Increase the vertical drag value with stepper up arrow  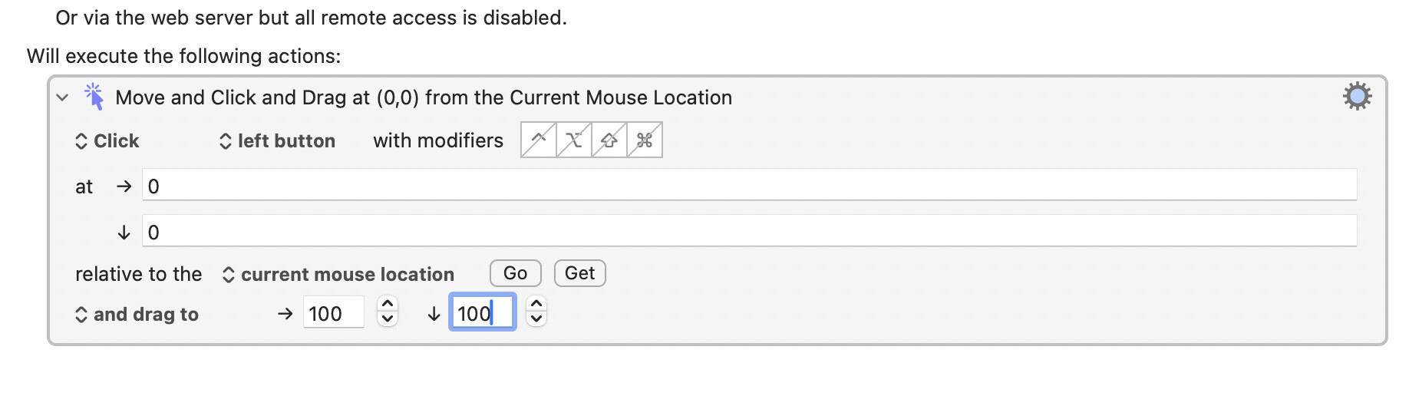click(536, 305)
